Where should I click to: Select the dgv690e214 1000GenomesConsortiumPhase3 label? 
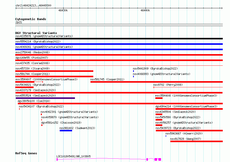(186, 106)
